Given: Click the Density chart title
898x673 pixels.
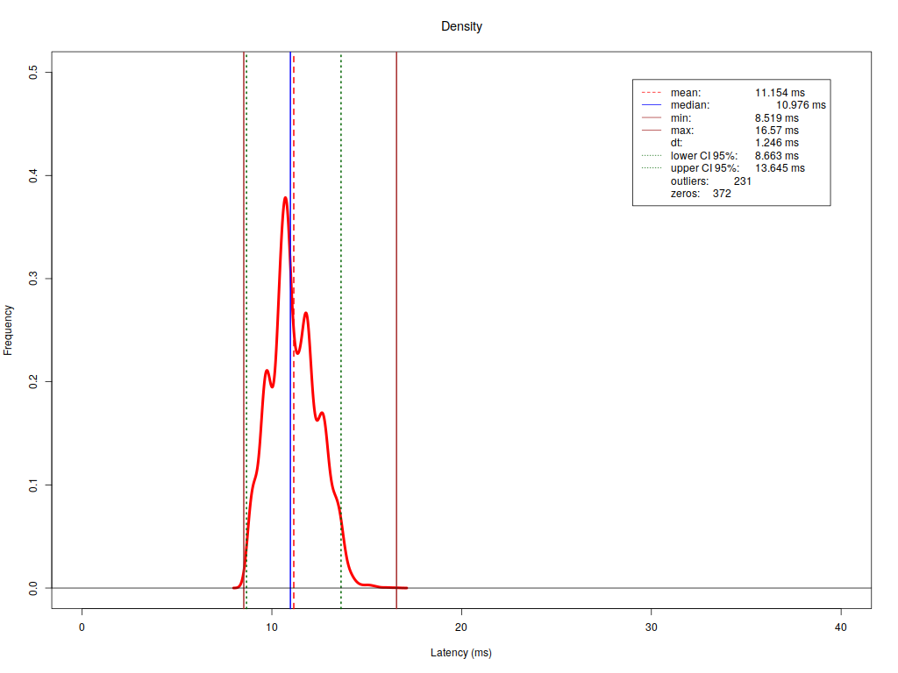Looking at the screenshot, I should pos(461,26).
